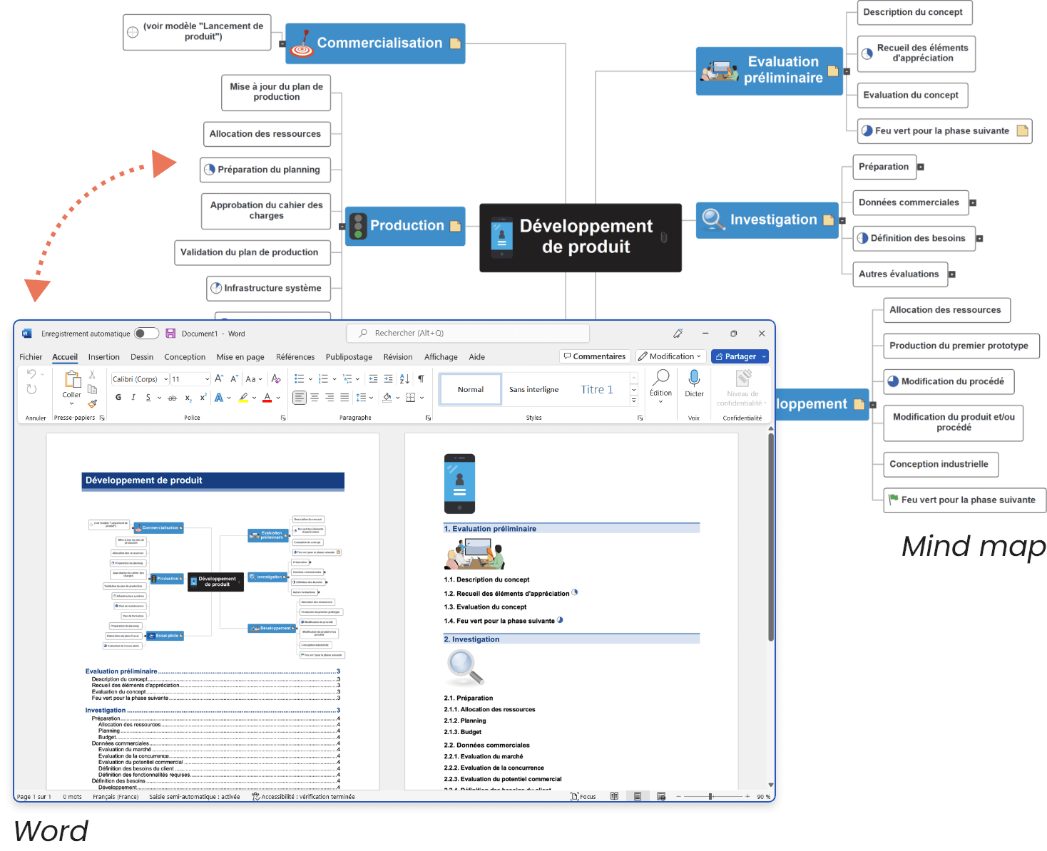Decrease font size with the shrink icon

[234, 379]
